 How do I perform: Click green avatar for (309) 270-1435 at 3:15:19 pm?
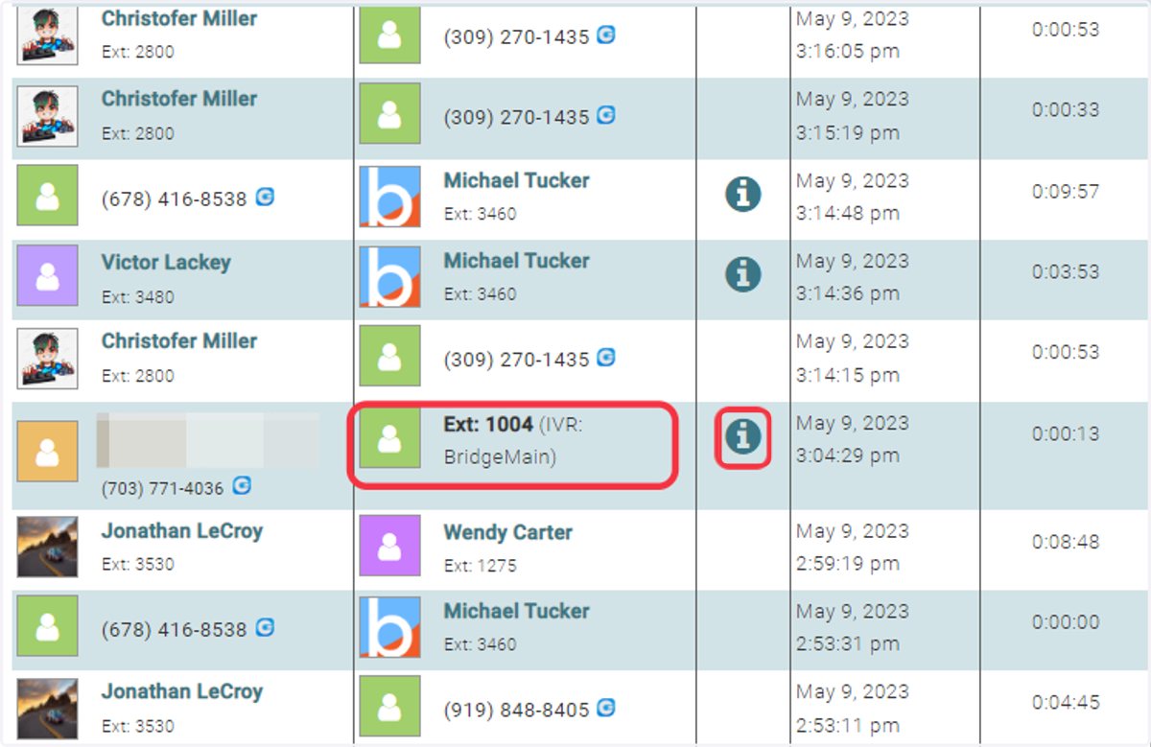pyautogui.click(x=389, y=115)
